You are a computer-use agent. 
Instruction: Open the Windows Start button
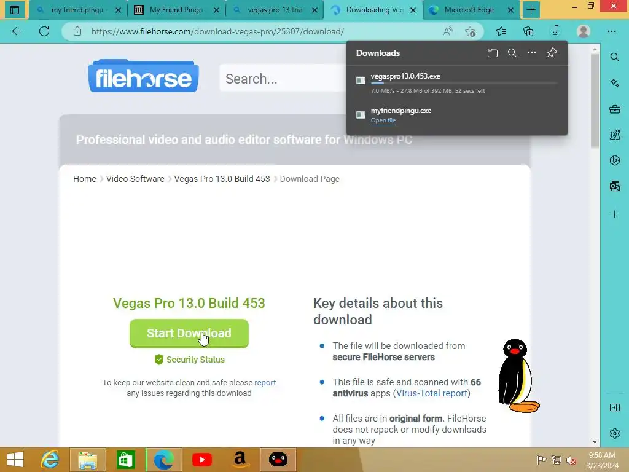click(x=15, y=460)
